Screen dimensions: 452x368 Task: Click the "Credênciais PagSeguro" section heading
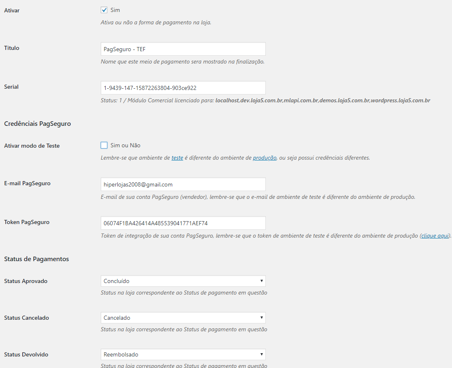point(38,124)
